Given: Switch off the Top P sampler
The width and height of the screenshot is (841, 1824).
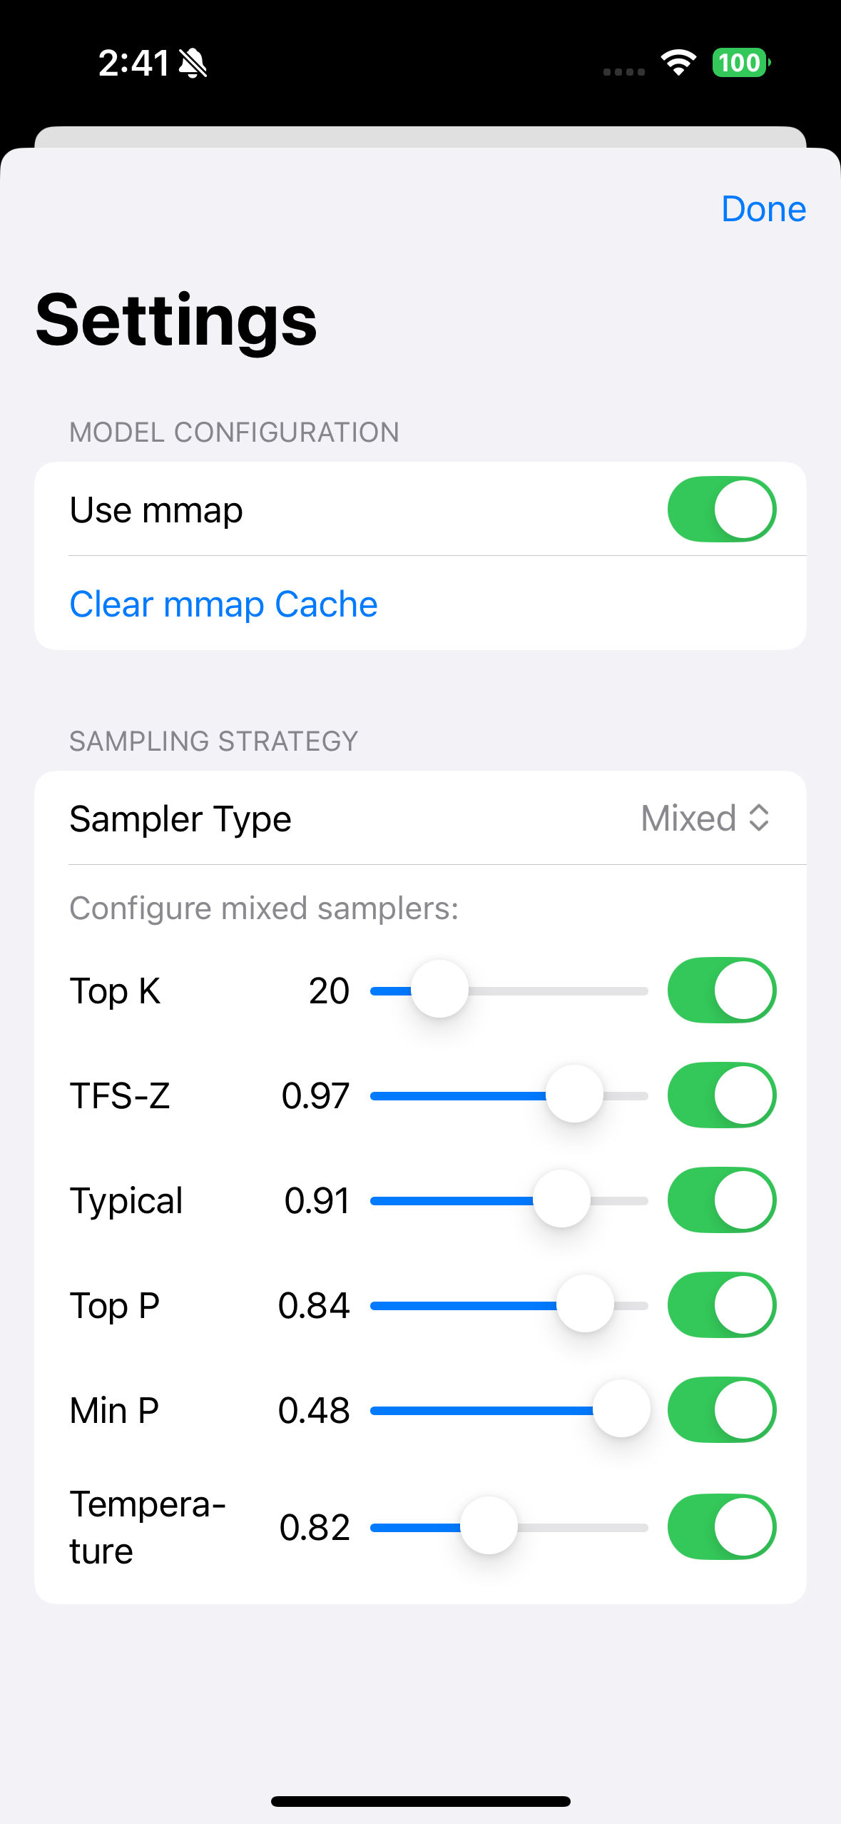Looking at the screenshot, I should [721, 1305].
